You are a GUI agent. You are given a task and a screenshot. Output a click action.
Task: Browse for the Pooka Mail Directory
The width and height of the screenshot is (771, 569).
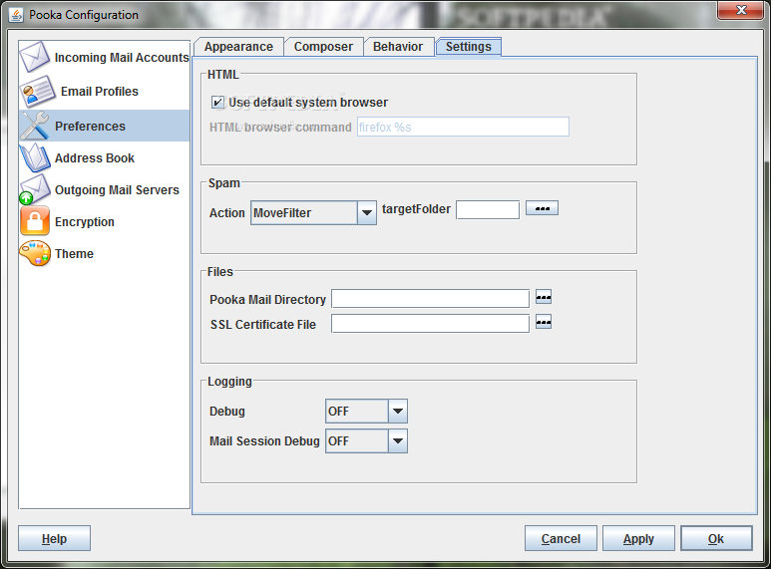[544, 297]
